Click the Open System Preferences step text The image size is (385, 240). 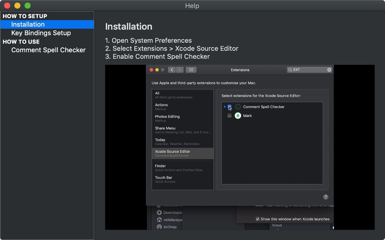149,40
